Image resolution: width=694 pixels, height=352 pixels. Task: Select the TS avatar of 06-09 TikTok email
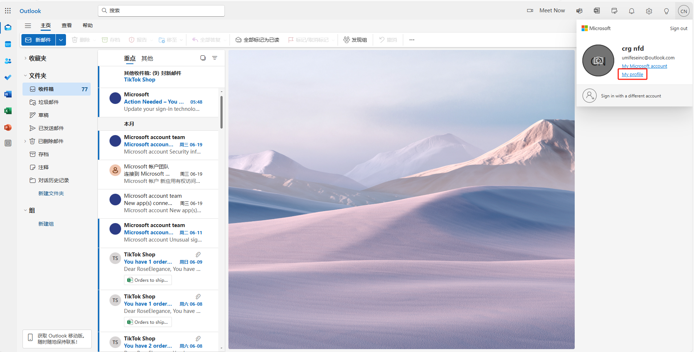(115, 258)
